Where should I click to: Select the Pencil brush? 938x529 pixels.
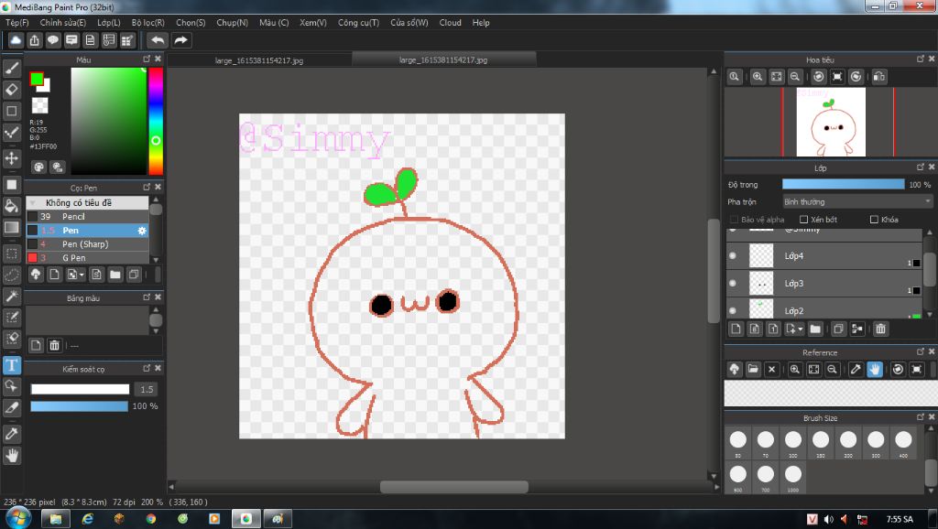click(x=87, y=216)
